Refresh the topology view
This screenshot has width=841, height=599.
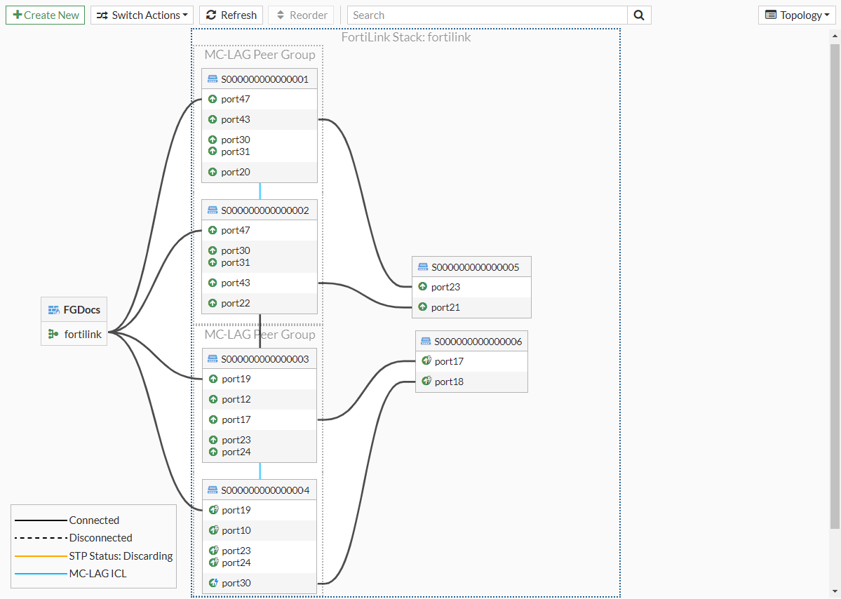coord(231,15)
